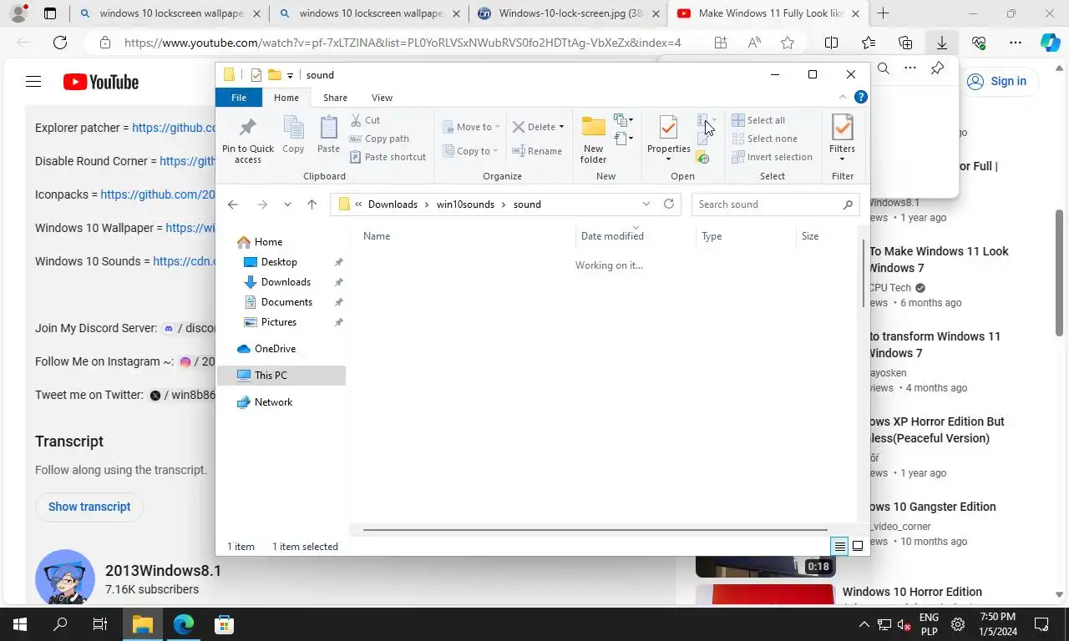
Task: Refresh the page in Edge
Action: click(x=60, y=43)
